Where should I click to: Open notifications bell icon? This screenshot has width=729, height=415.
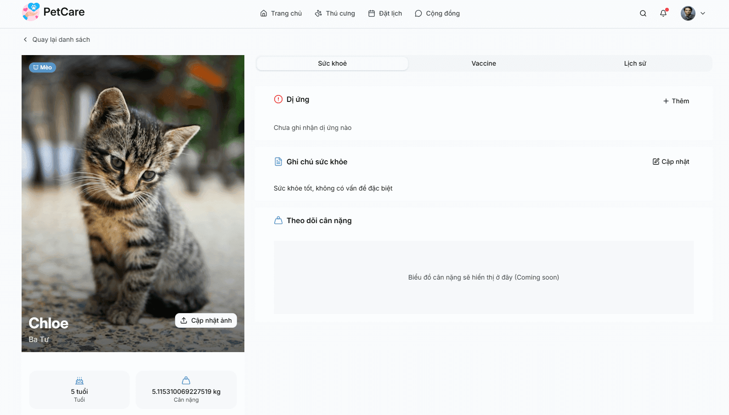pos(663,13)
